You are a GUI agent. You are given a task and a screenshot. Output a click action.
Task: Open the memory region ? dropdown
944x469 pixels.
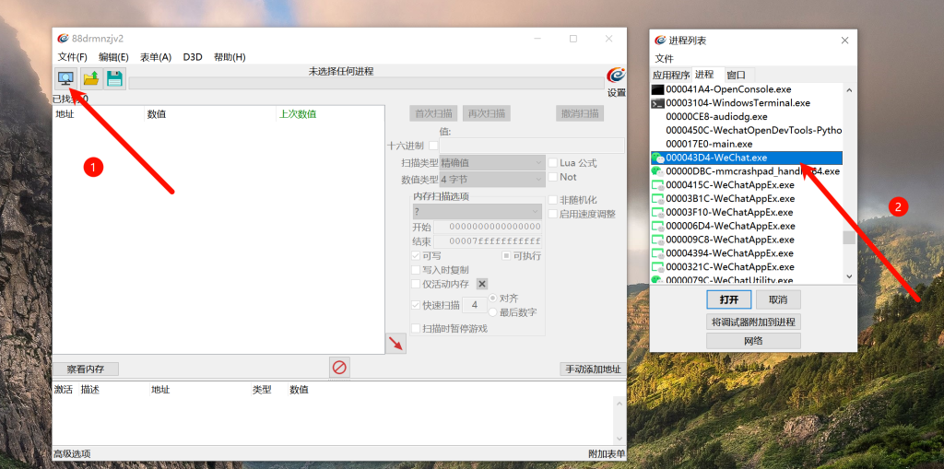tap(477, 211)
